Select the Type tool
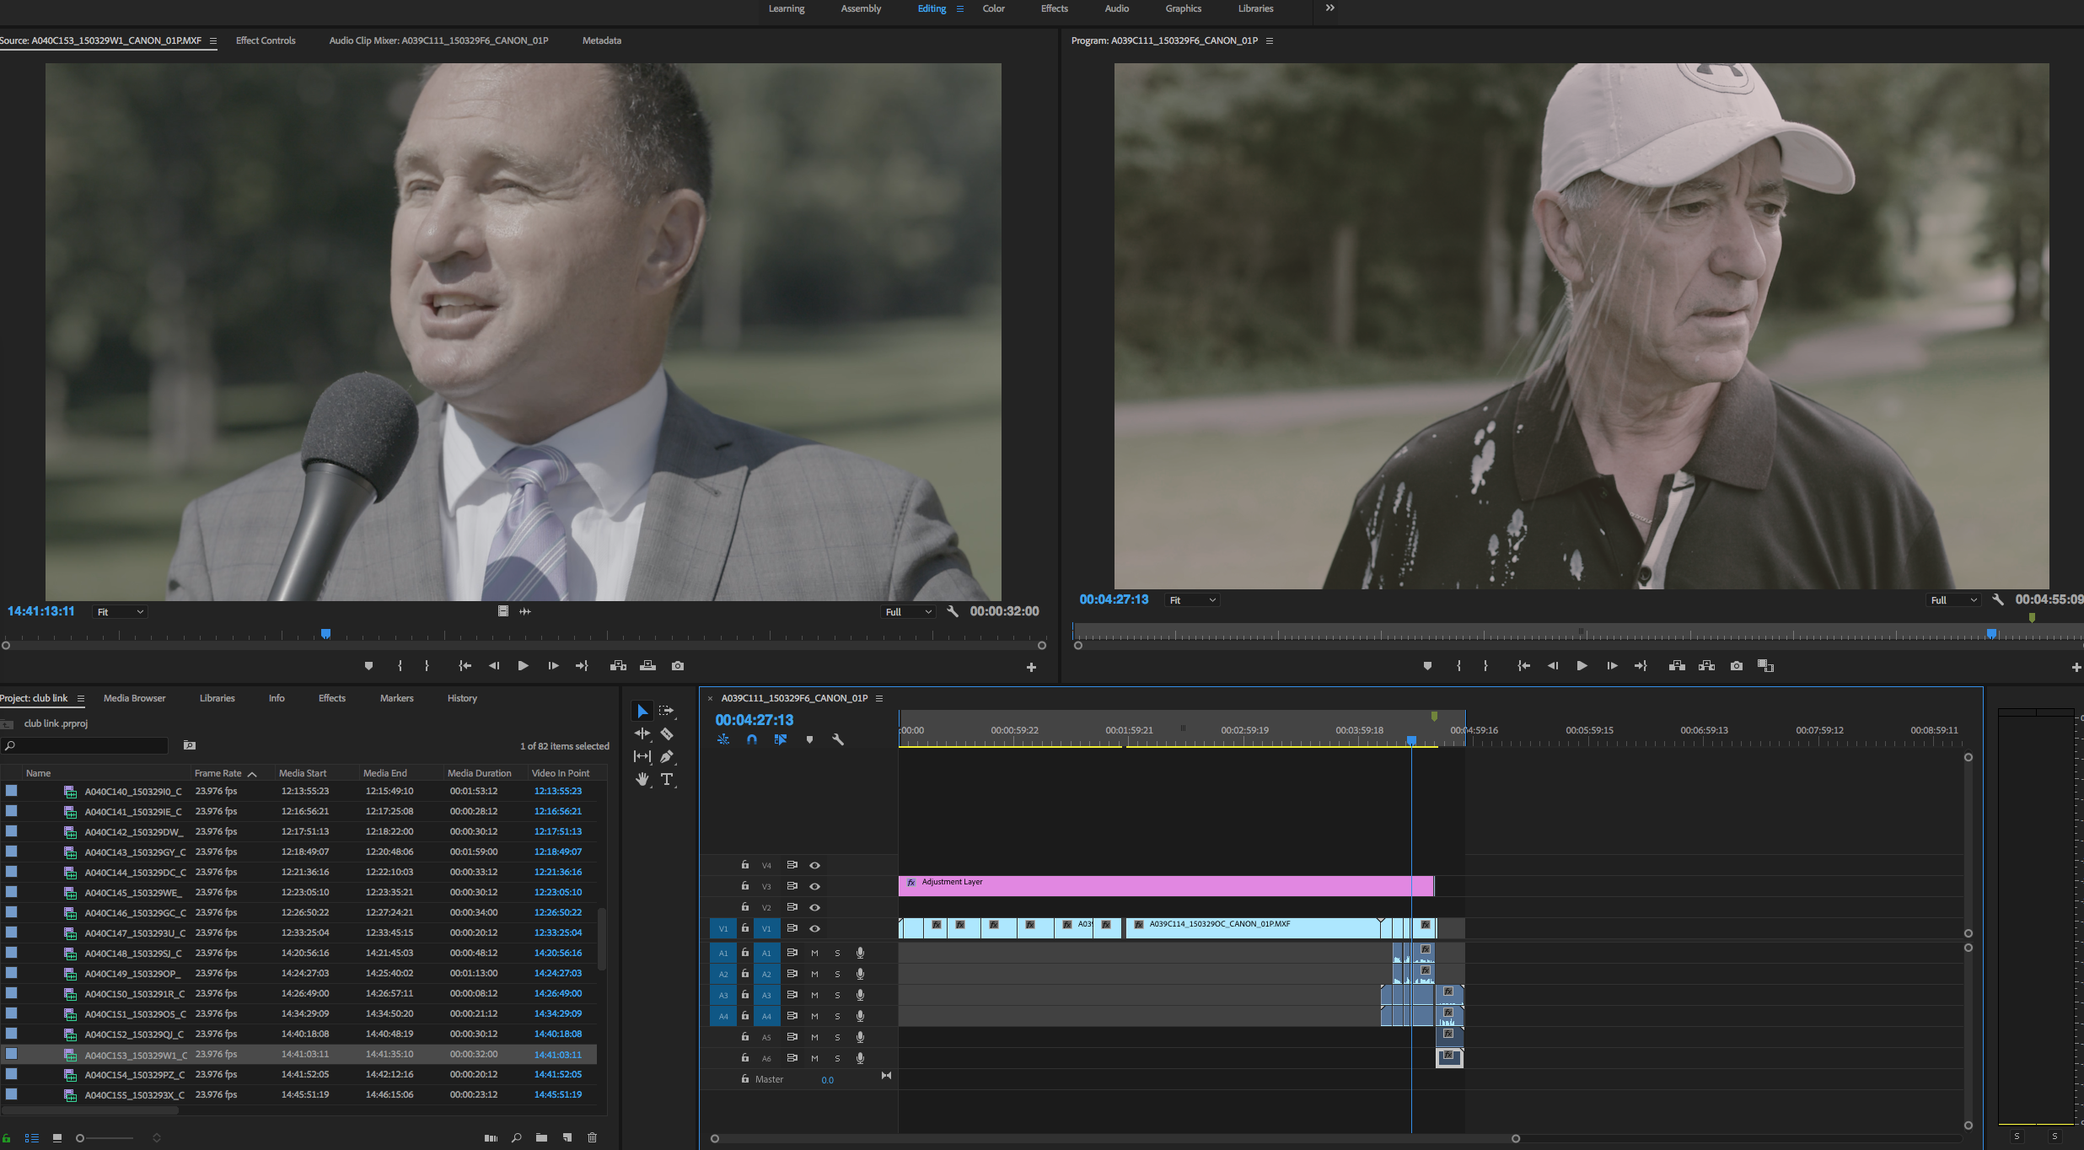The image size is (2084, 1150). point(667,779)
